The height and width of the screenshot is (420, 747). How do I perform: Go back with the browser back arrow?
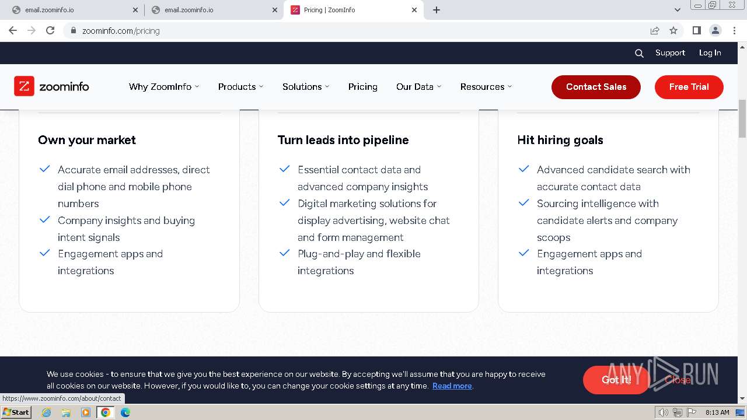click(x=13, y=30)
